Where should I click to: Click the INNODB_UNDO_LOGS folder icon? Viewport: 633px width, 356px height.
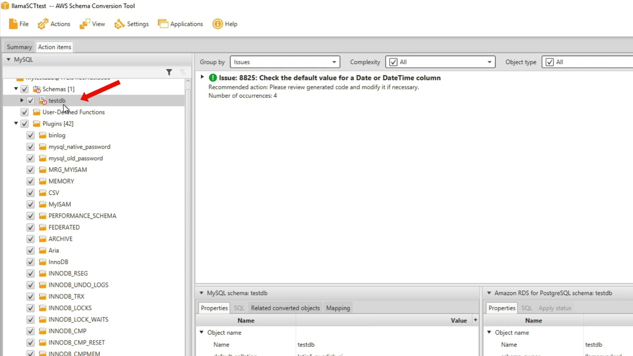tap(43, 285)
